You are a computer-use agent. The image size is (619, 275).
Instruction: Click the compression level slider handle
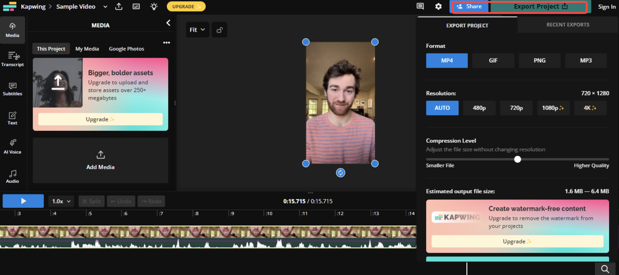click(x=517, y=159)
